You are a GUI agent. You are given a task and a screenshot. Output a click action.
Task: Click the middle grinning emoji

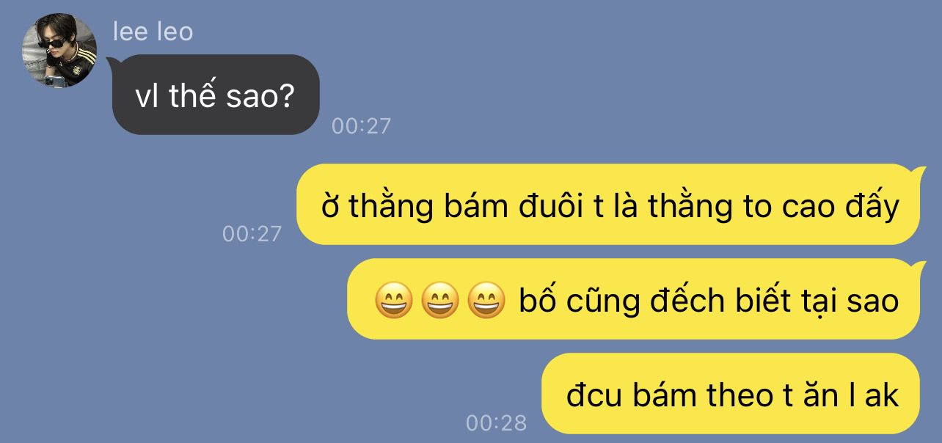(440, 301)
